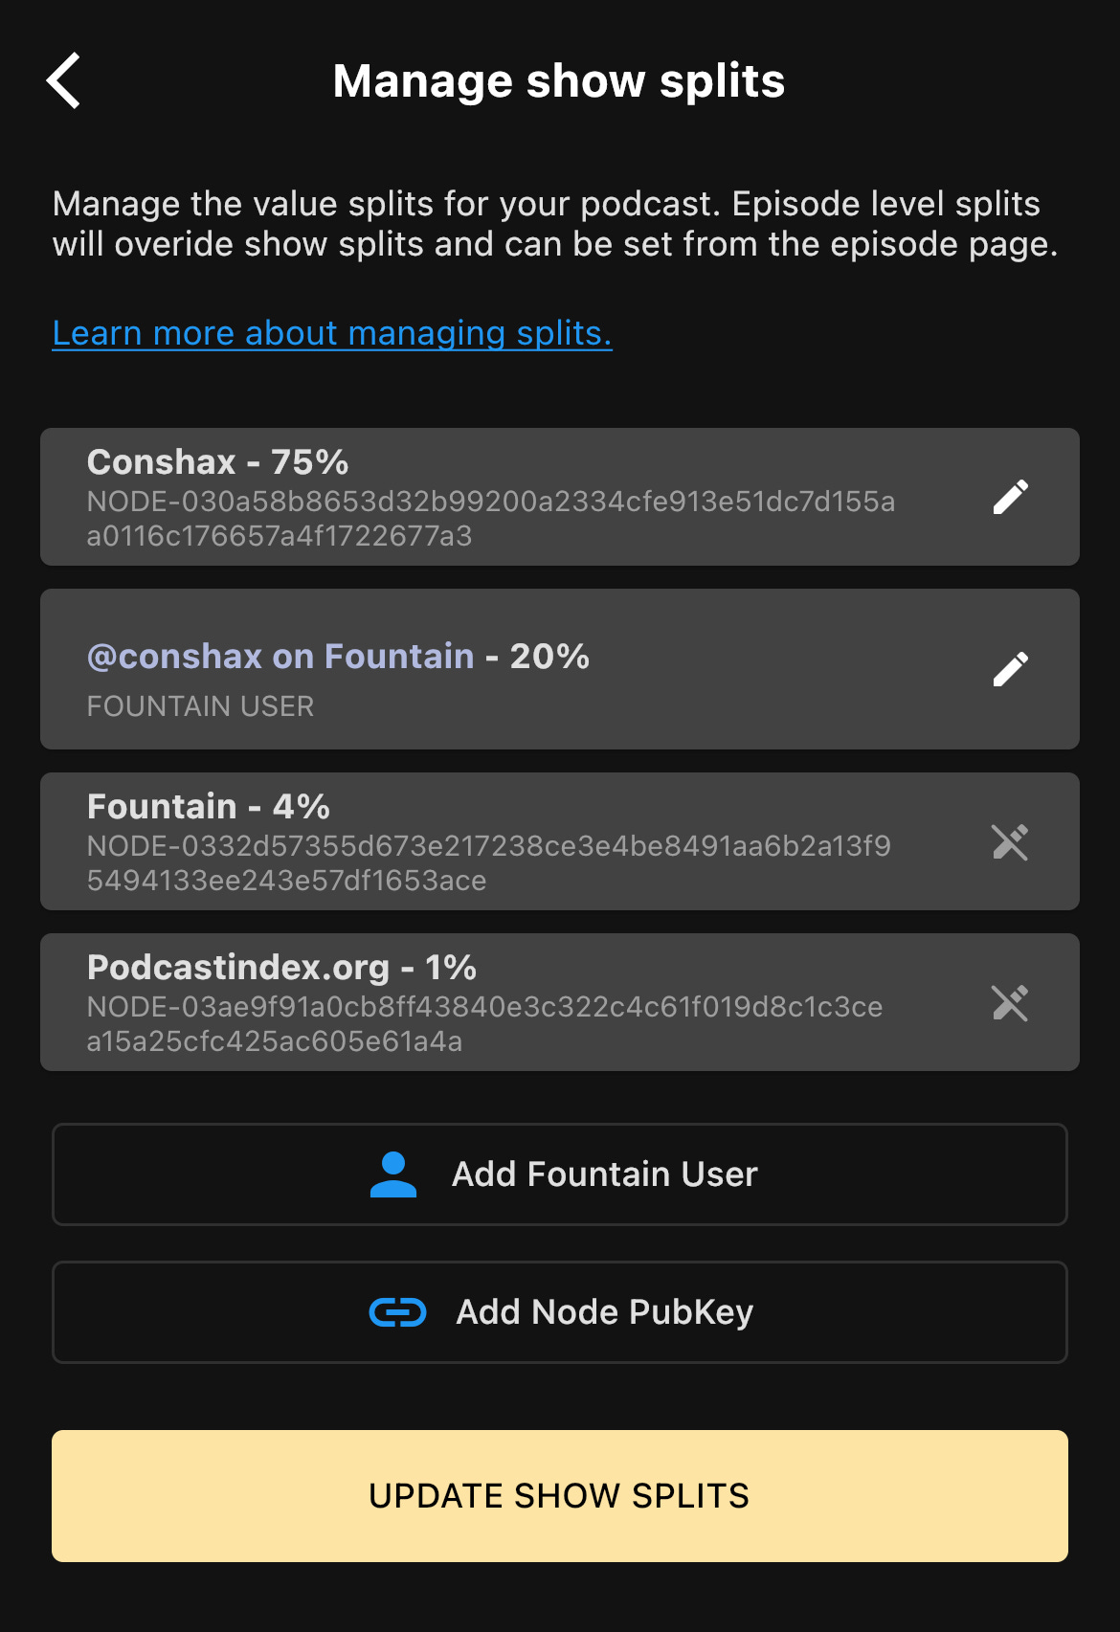Edit the @conshax on Fountain 20% split

(x=1010, y=669)
